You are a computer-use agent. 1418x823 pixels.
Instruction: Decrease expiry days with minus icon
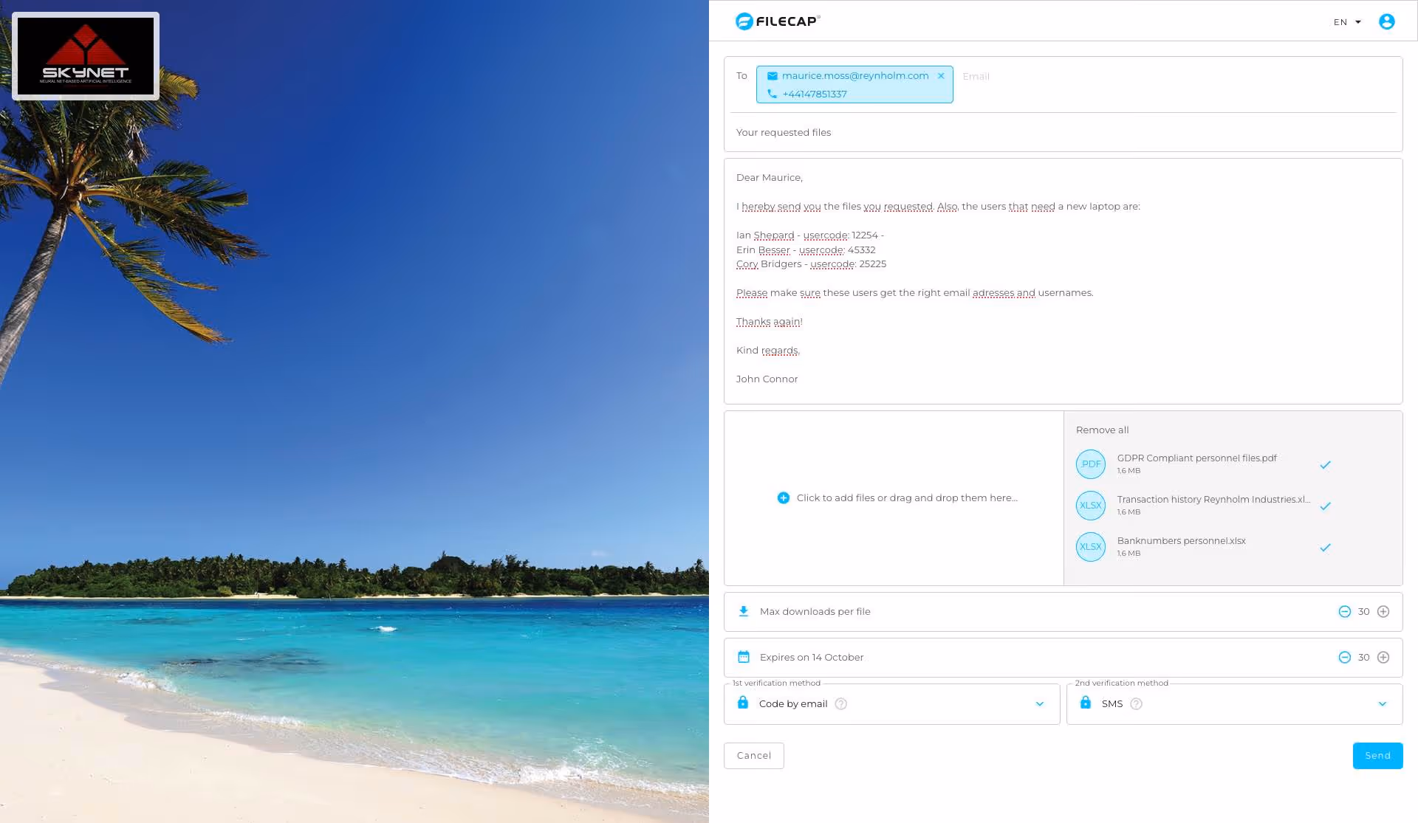pyautogui.click(x=1345, y=658)
